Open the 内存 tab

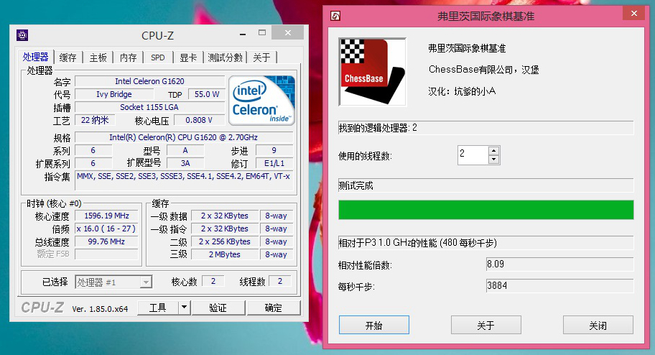coord(129,57)
